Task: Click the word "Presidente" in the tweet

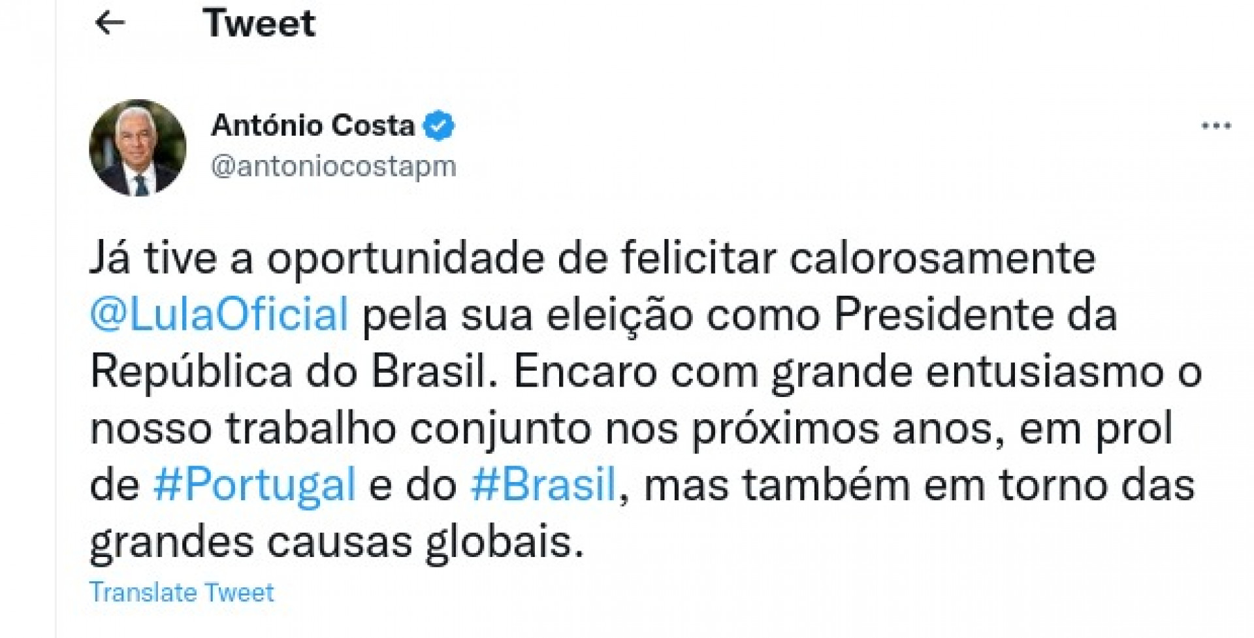Action: click(x=943, y=315)
